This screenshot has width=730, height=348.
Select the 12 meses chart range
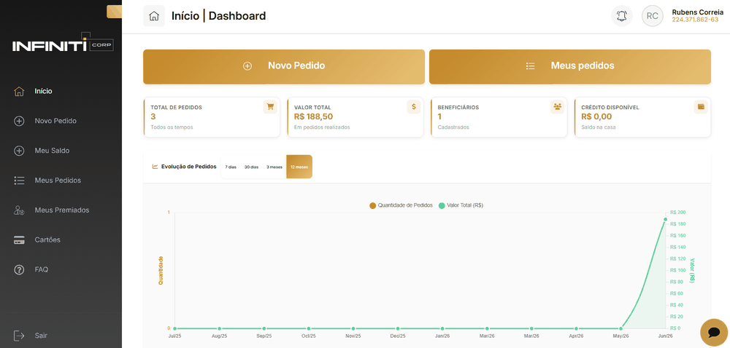(x=299, y=167)
